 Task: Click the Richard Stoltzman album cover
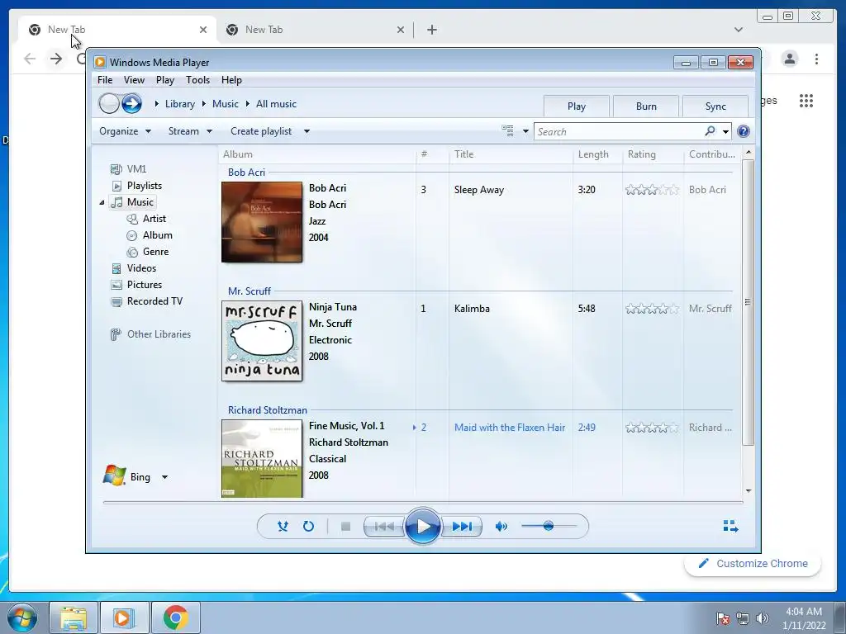pos(262,459)
